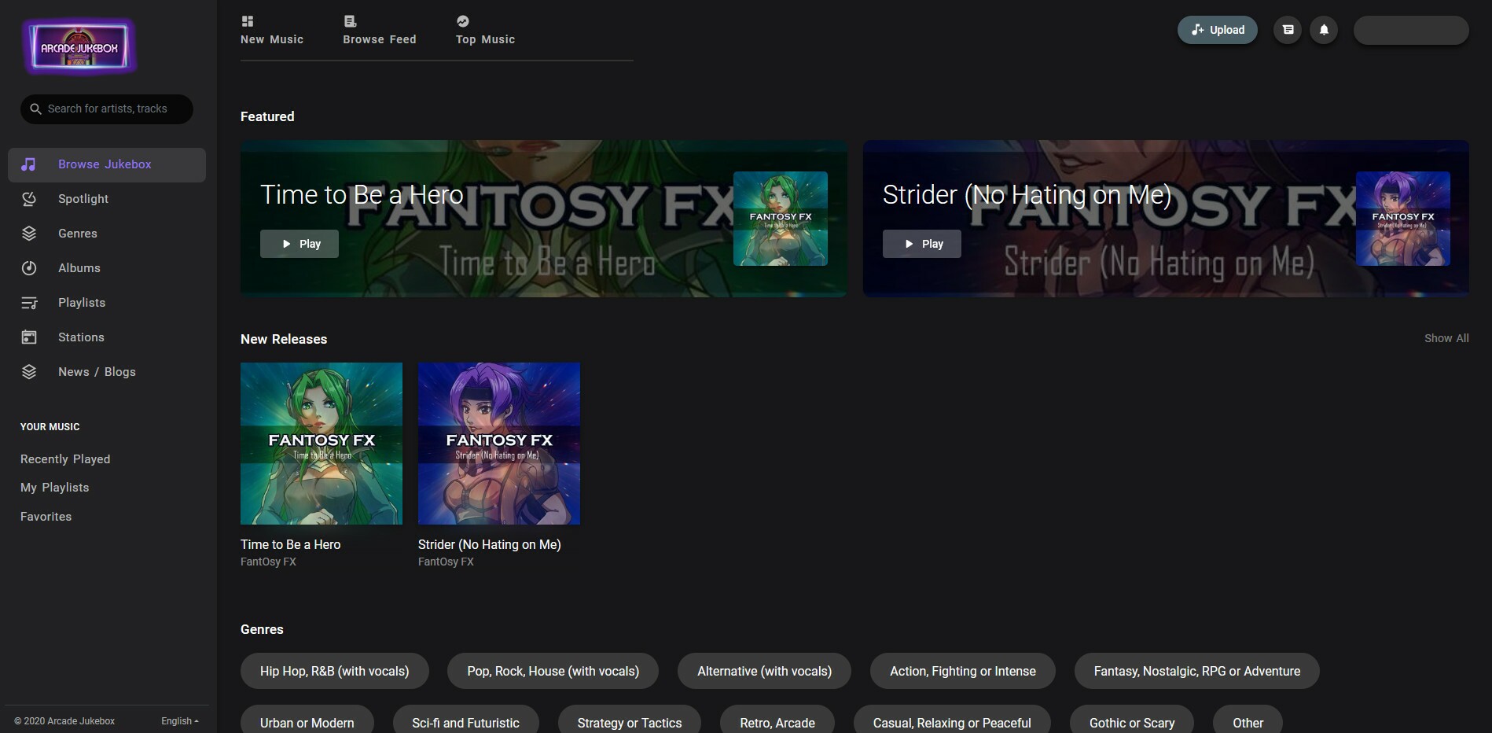
Task: Open Favorites under Your Music
Action: click(x=46, y=517)
